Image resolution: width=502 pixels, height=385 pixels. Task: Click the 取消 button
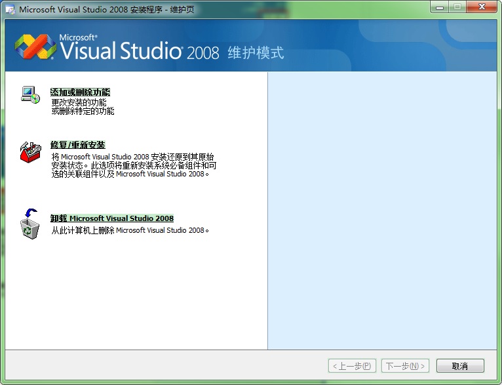460,366
